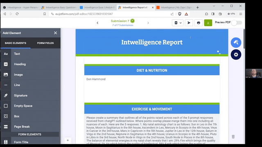Go to the previous submission

97,23
